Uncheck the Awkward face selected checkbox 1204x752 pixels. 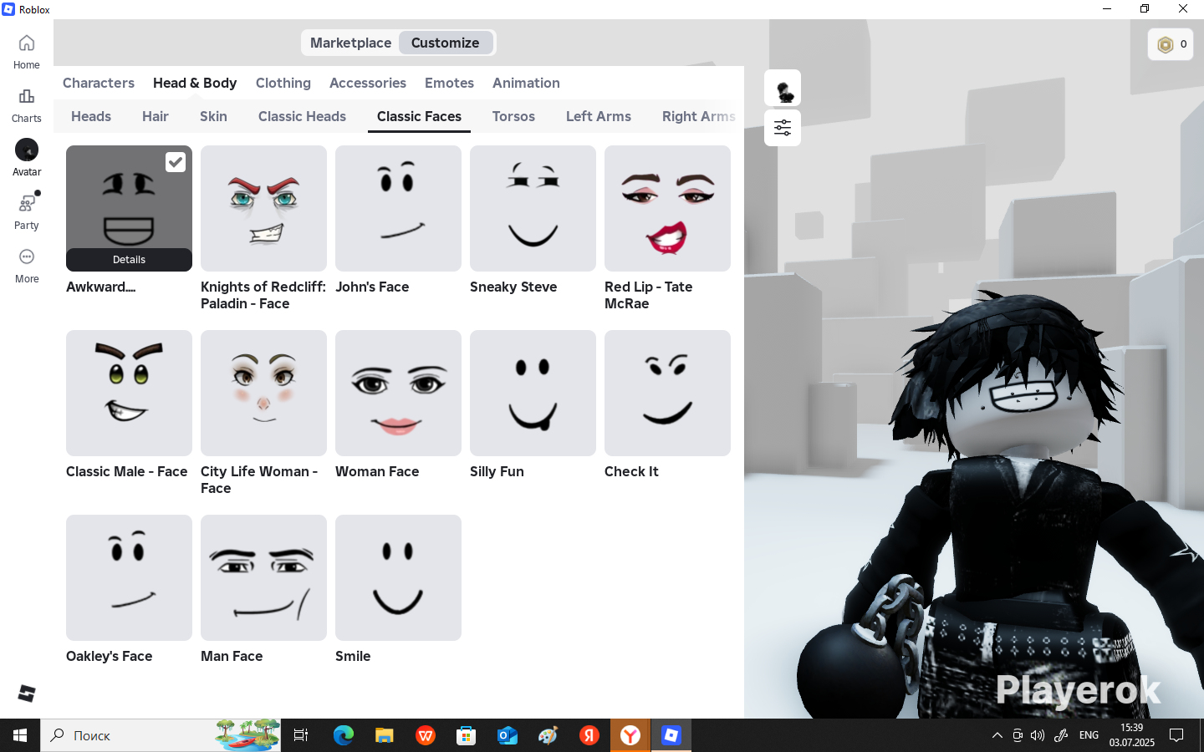(176, 162)
